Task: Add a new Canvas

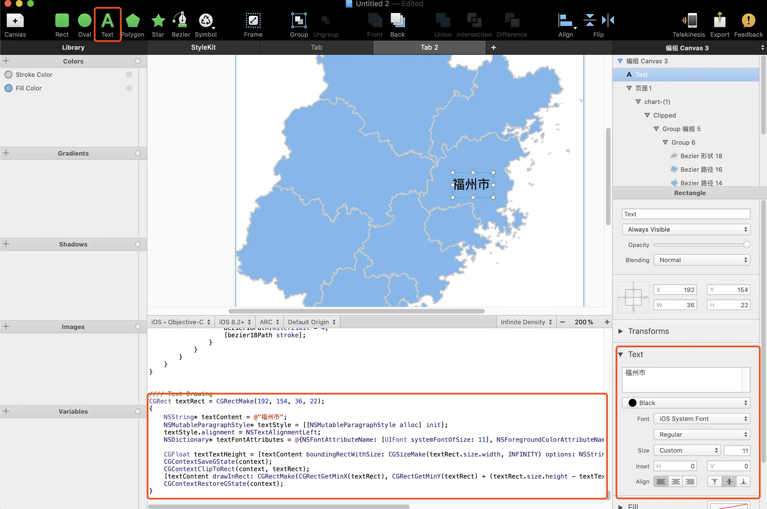Action: [15, 21]
